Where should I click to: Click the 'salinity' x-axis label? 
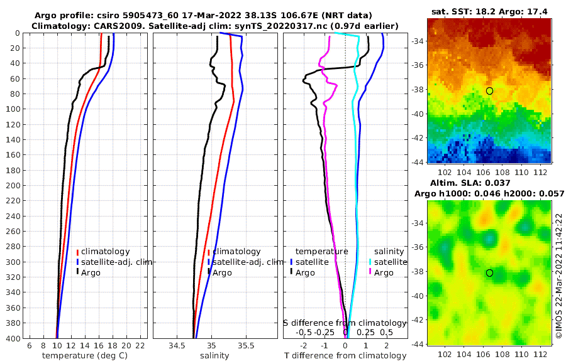pos(214,356)
